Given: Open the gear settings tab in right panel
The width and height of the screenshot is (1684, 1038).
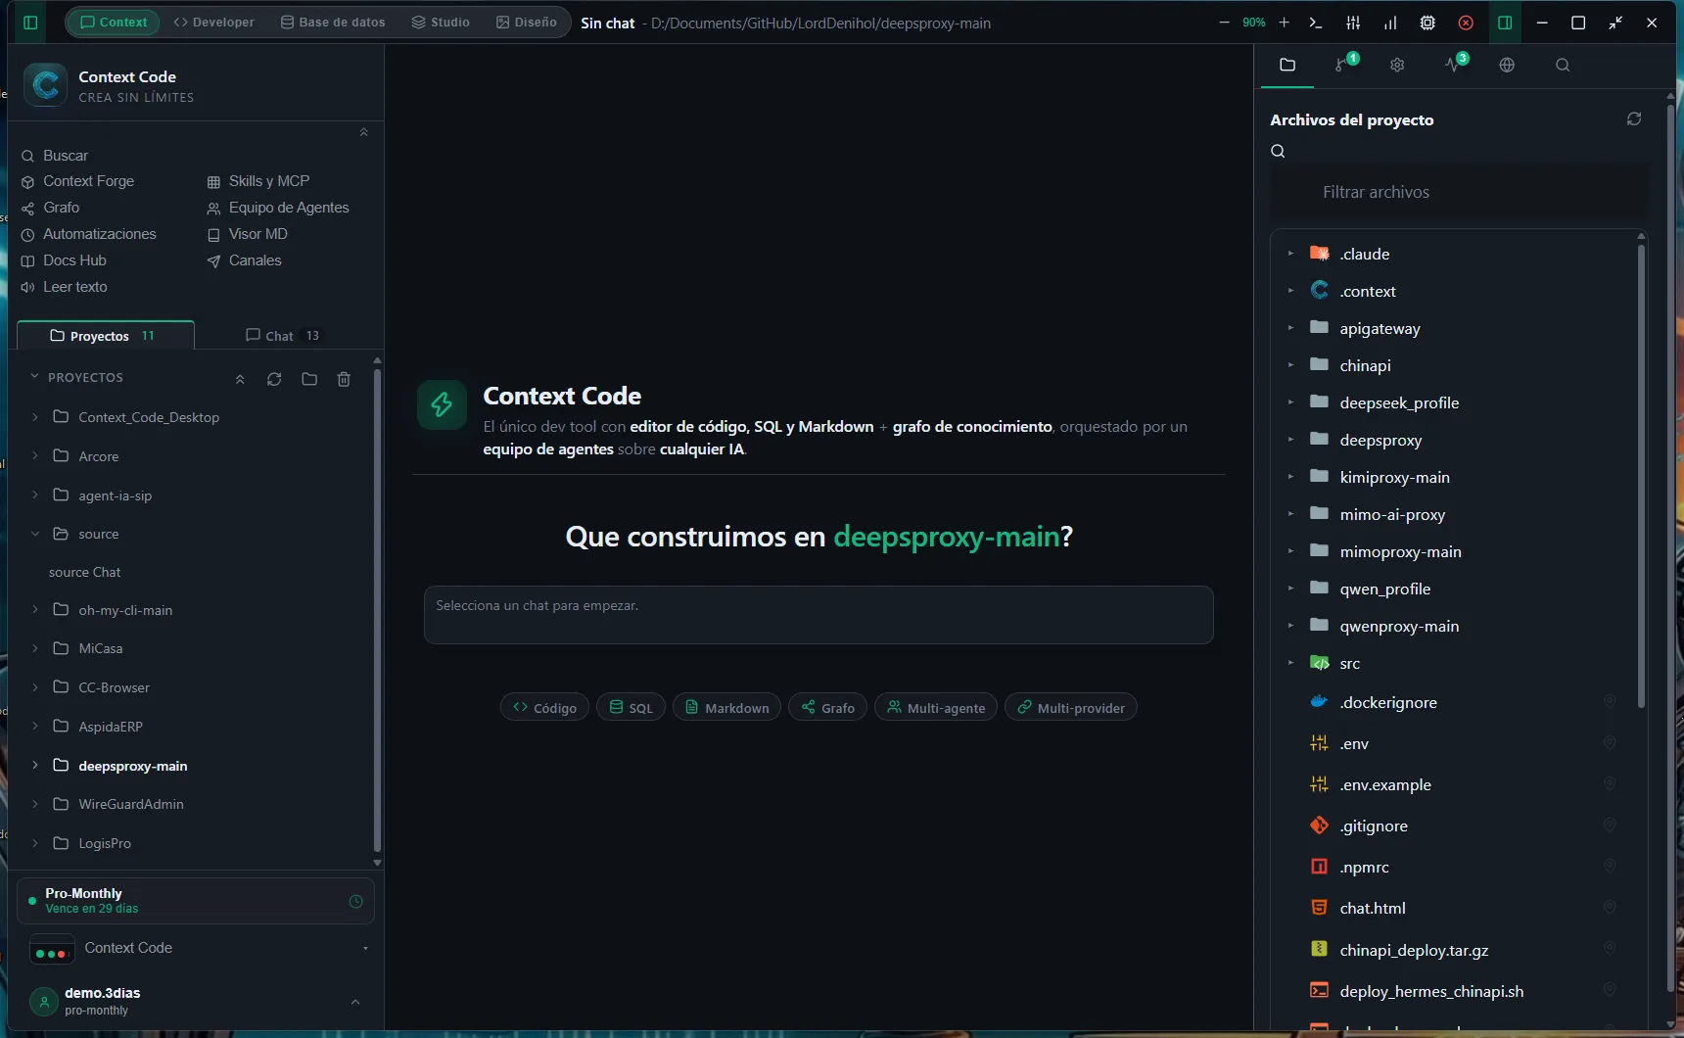Looking at the screenshot, I should [1397, 65].
